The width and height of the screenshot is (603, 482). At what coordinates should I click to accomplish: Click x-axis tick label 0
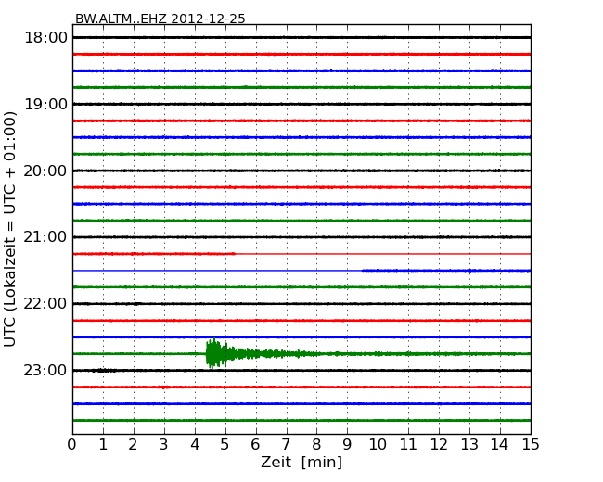point(72,444)
